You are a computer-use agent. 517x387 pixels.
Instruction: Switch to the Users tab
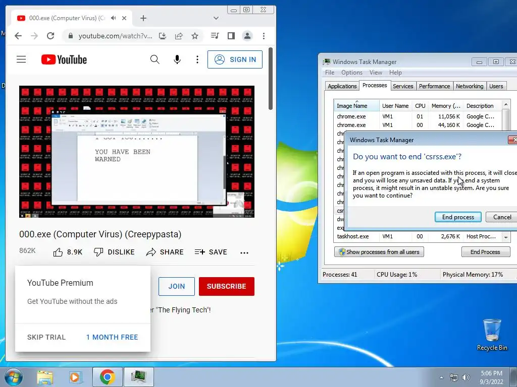[x=496, y=86]
